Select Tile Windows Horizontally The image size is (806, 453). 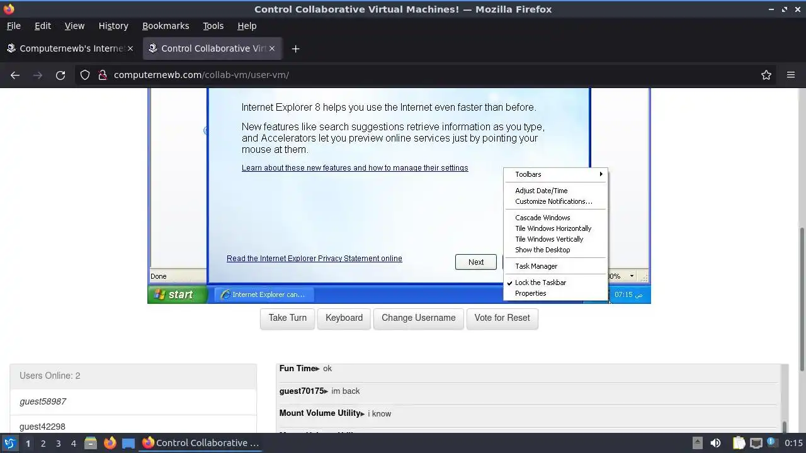pos(555,228)
